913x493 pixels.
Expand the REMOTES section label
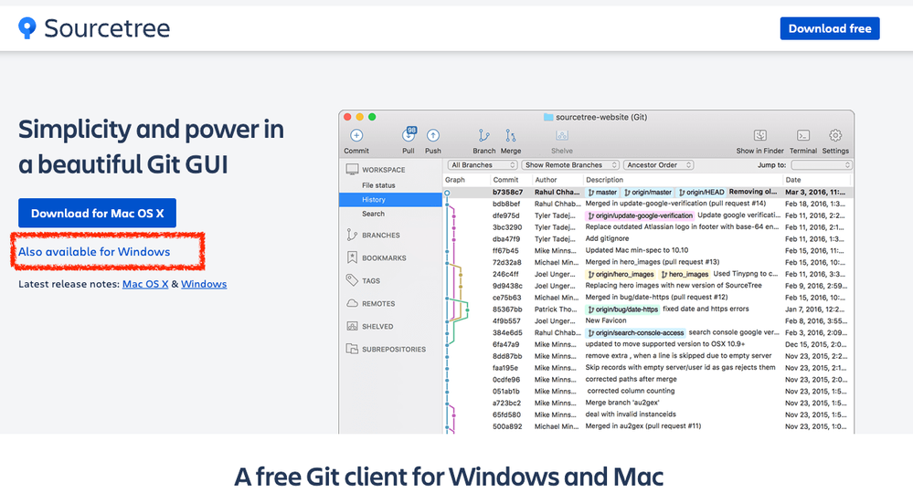378,304
